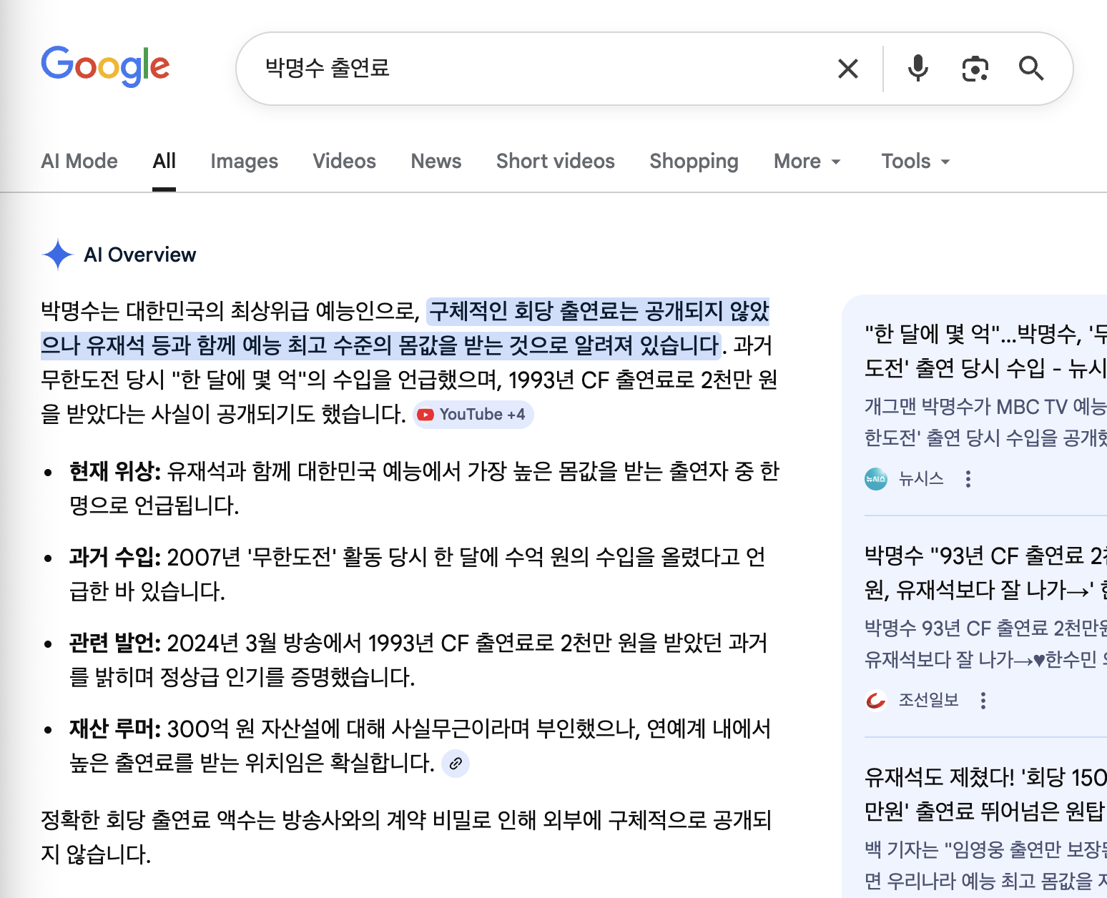Click 뉴시스 source name
This screenshot has height=898, width=1107.
point(921,479)
